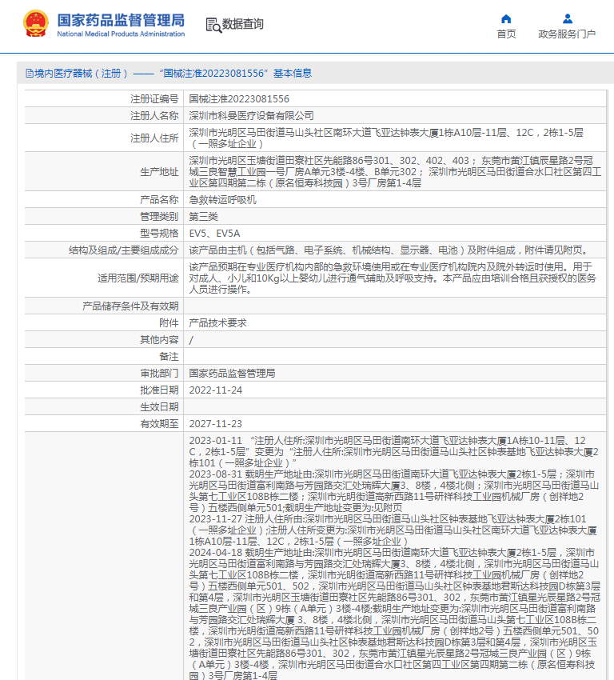
Task: Click the 第三类 management category value
Action: point(203,216)
